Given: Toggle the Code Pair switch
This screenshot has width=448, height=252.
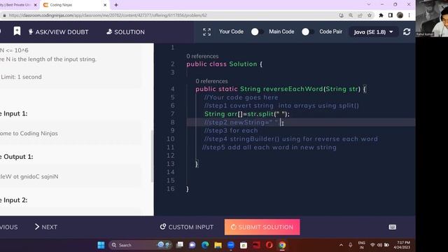Looking at the screenshot, I should 307,31.
